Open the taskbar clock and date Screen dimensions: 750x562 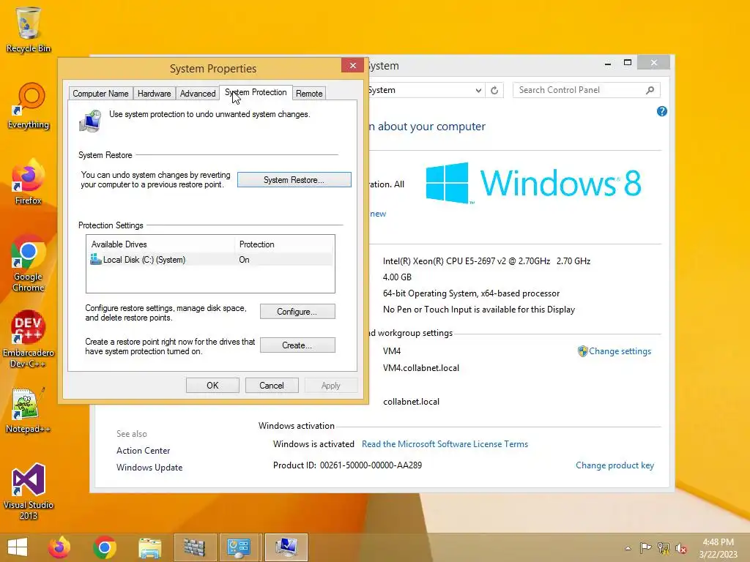718,548
